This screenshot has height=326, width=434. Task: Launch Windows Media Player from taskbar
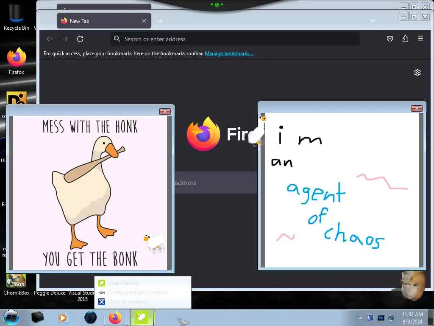63,318
